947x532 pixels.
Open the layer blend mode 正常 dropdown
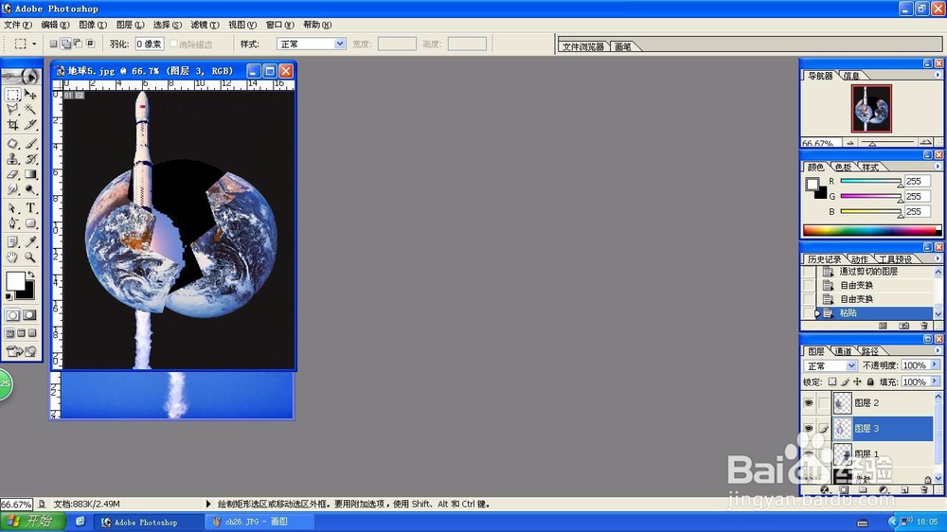pyautogui.click(x=851, y=365)
